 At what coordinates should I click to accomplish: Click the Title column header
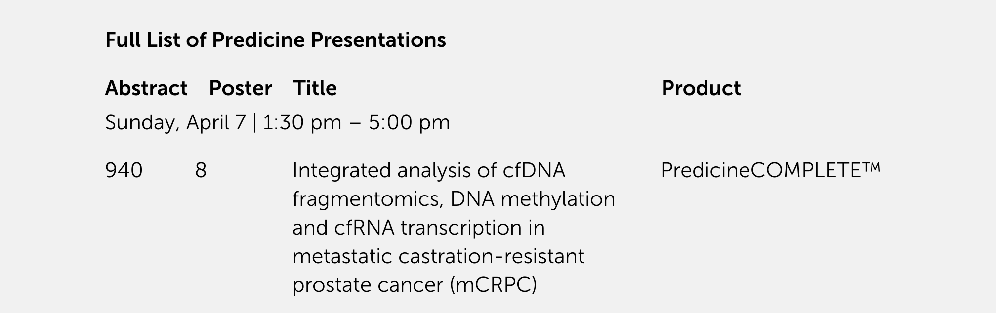coord(315,88)
